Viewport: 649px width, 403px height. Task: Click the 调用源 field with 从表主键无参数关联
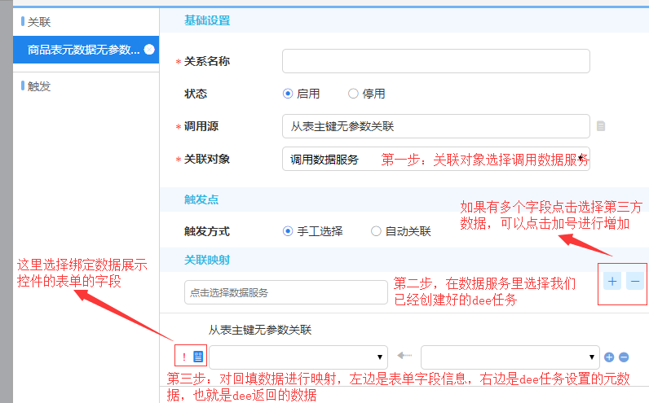pos(436,126)
